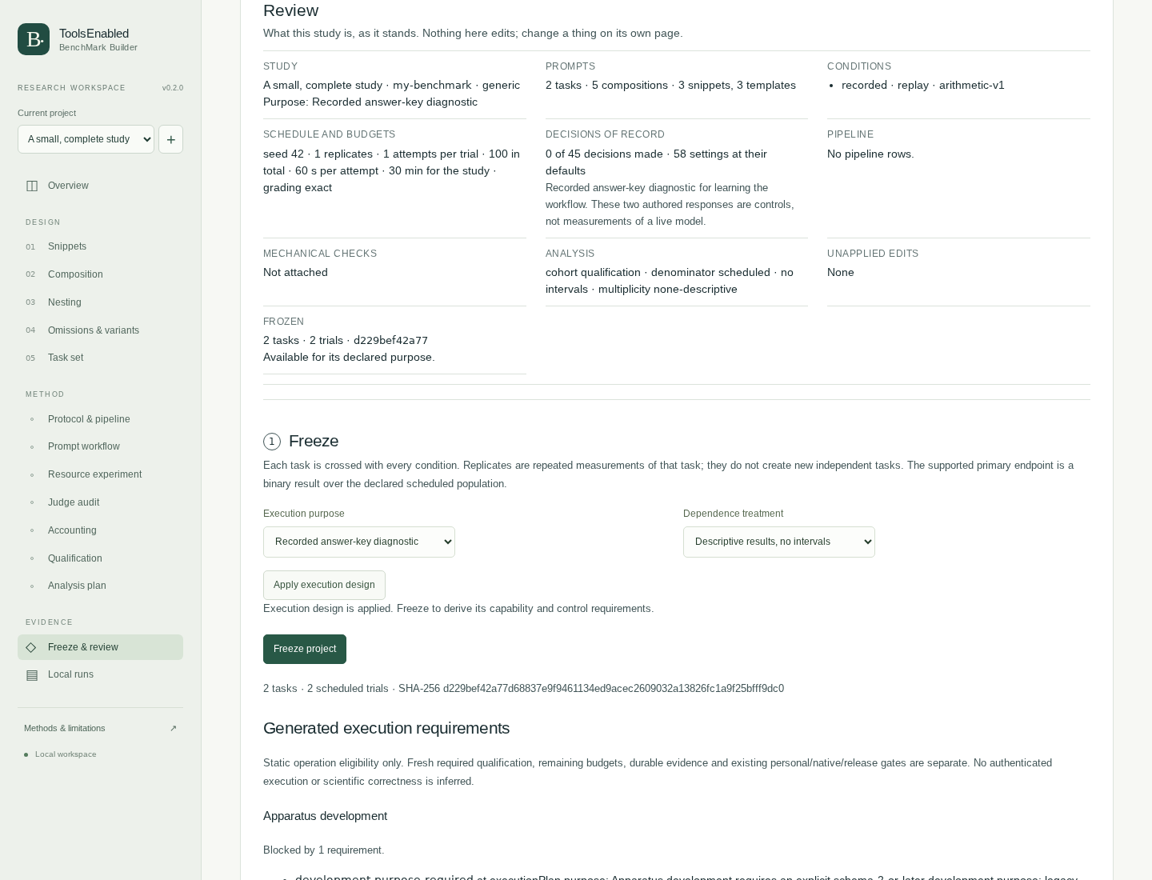The image size is (1152, 880).
Task: Open the Prompt workflow page
Action: pos(100,446)
